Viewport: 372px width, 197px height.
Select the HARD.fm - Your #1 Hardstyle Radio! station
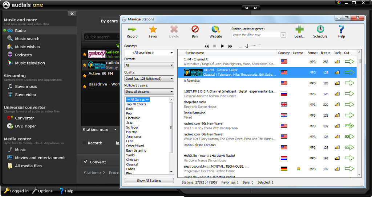(x=267, y=158)
